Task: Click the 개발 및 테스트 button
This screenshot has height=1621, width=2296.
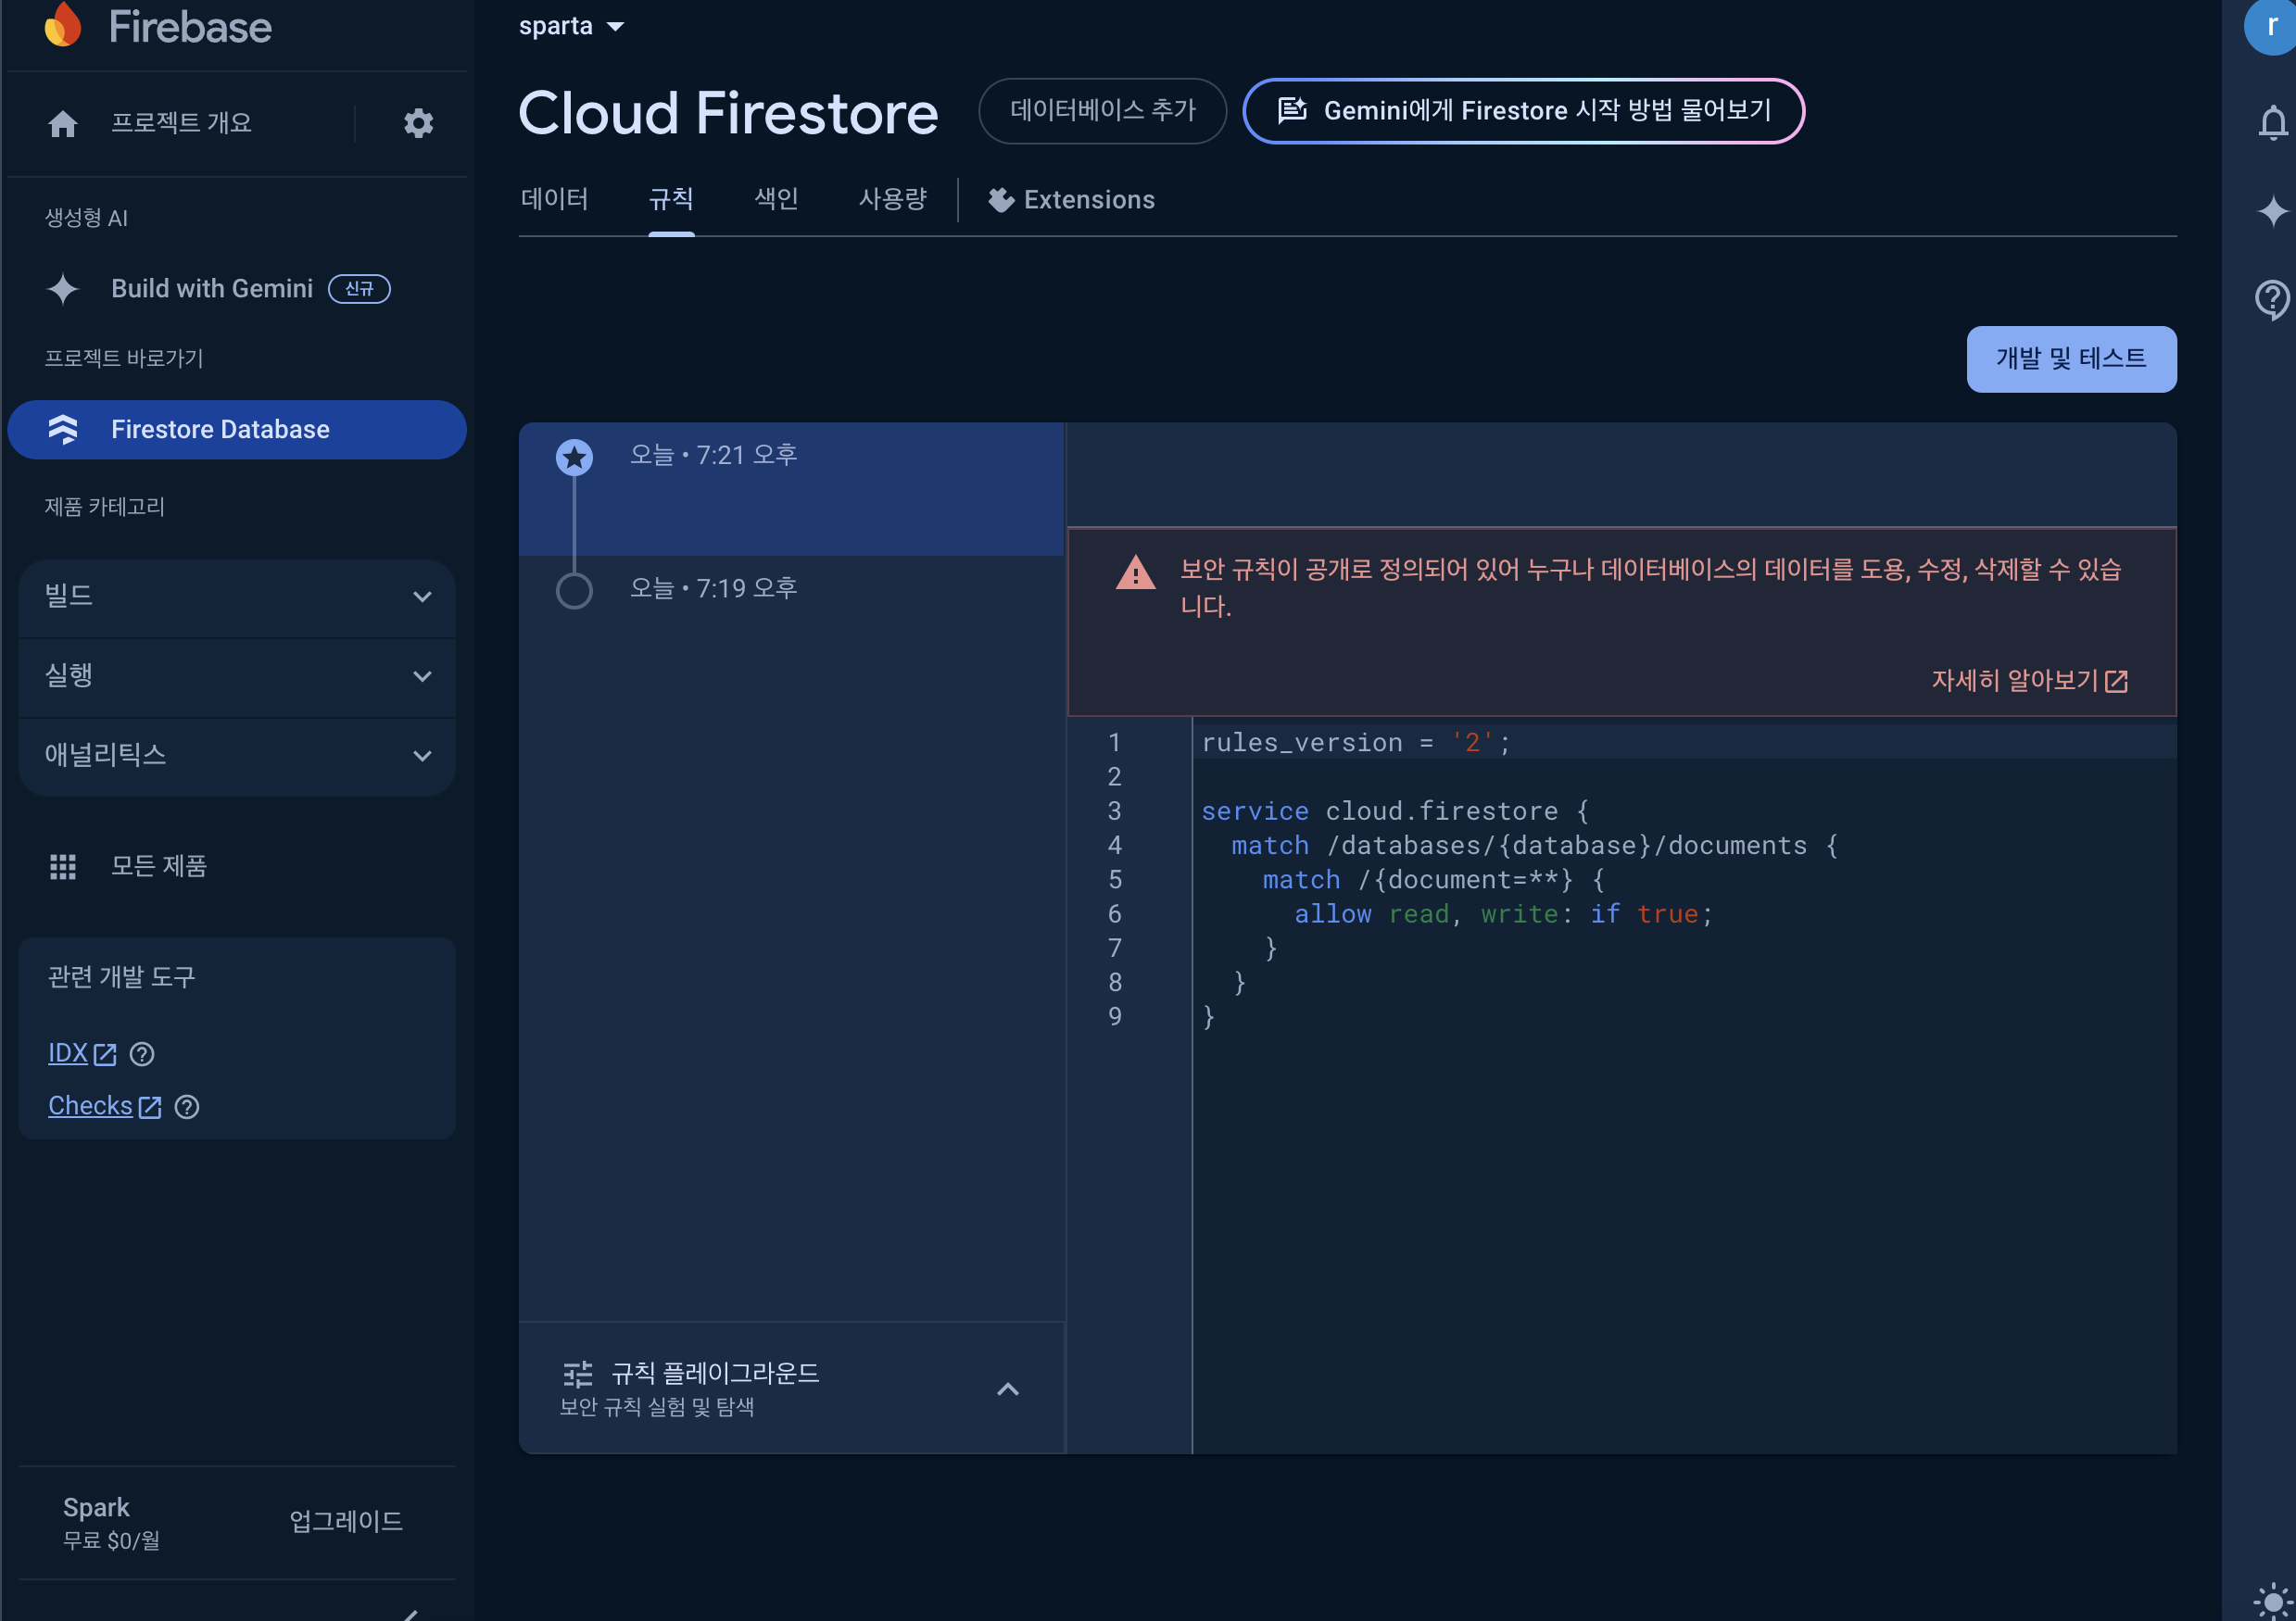Action: [x=2070, y=359]
